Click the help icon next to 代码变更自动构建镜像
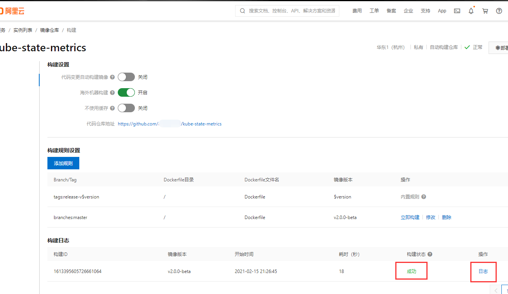 coord(112,77)
